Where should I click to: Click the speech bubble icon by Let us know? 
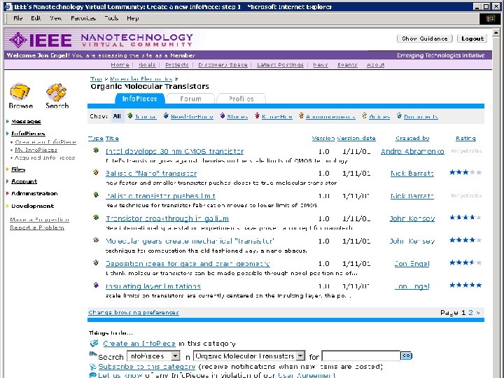tap(92, 374)
